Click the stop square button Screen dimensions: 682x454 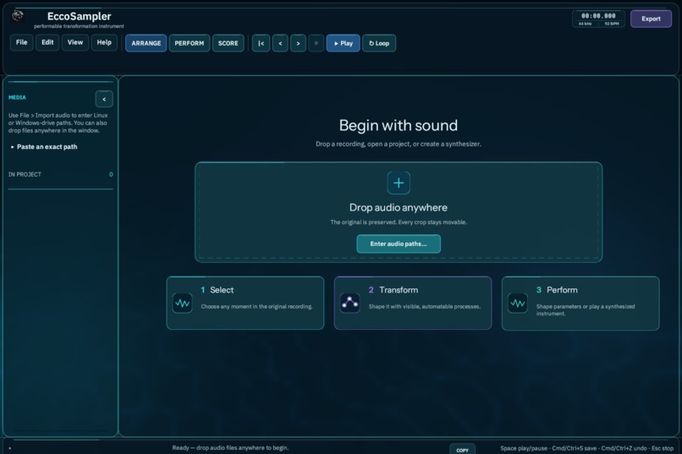tap(316, 43)
